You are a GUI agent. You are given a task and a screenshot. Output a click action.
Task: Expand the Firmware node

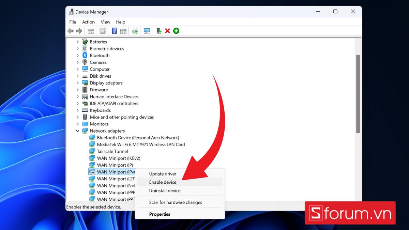click(78, 90)
